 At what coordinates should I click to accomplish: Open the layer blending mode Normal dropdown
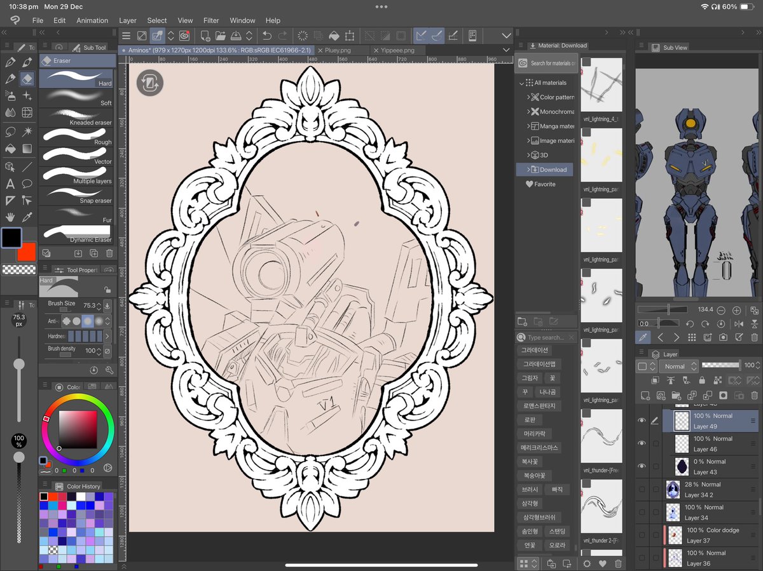point(678,366)
